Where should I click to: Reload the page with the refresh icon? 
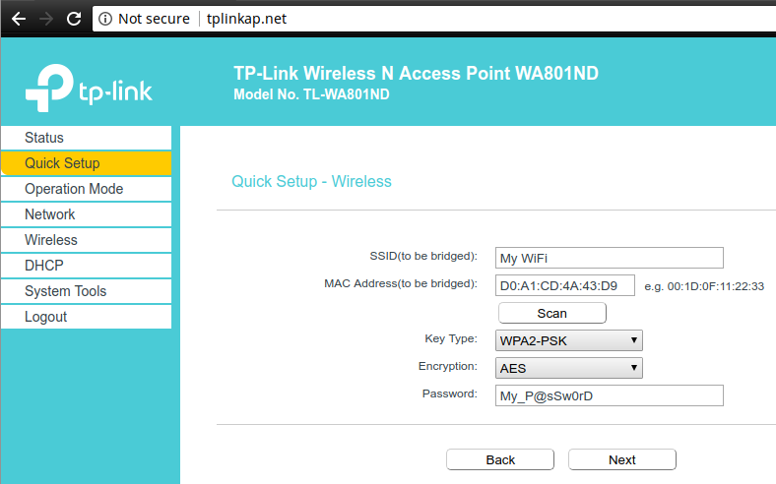tap(74, 19)
